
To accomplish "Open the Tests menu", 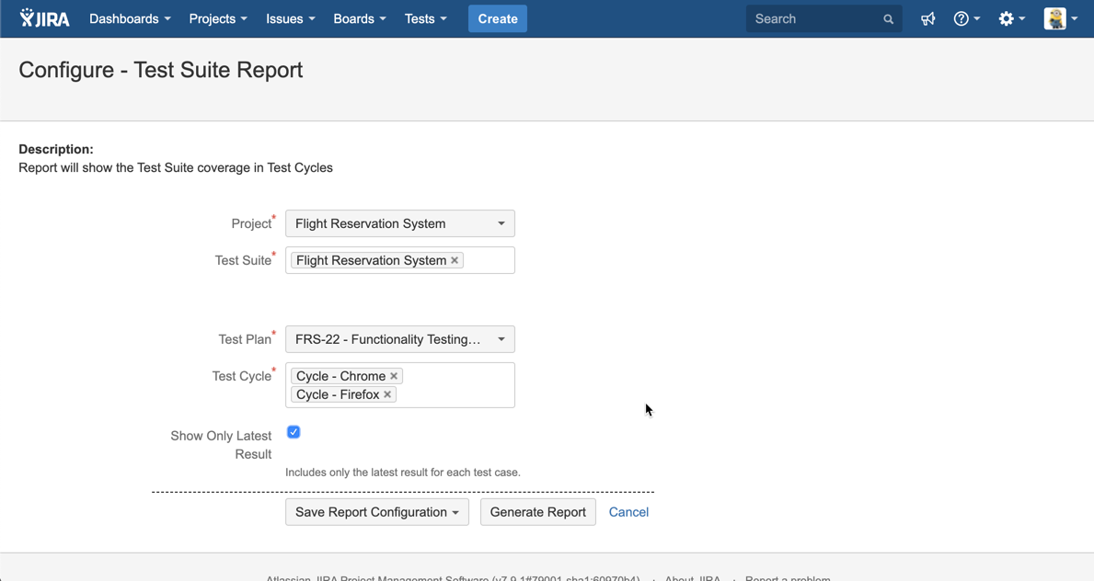I will (426, 18).
